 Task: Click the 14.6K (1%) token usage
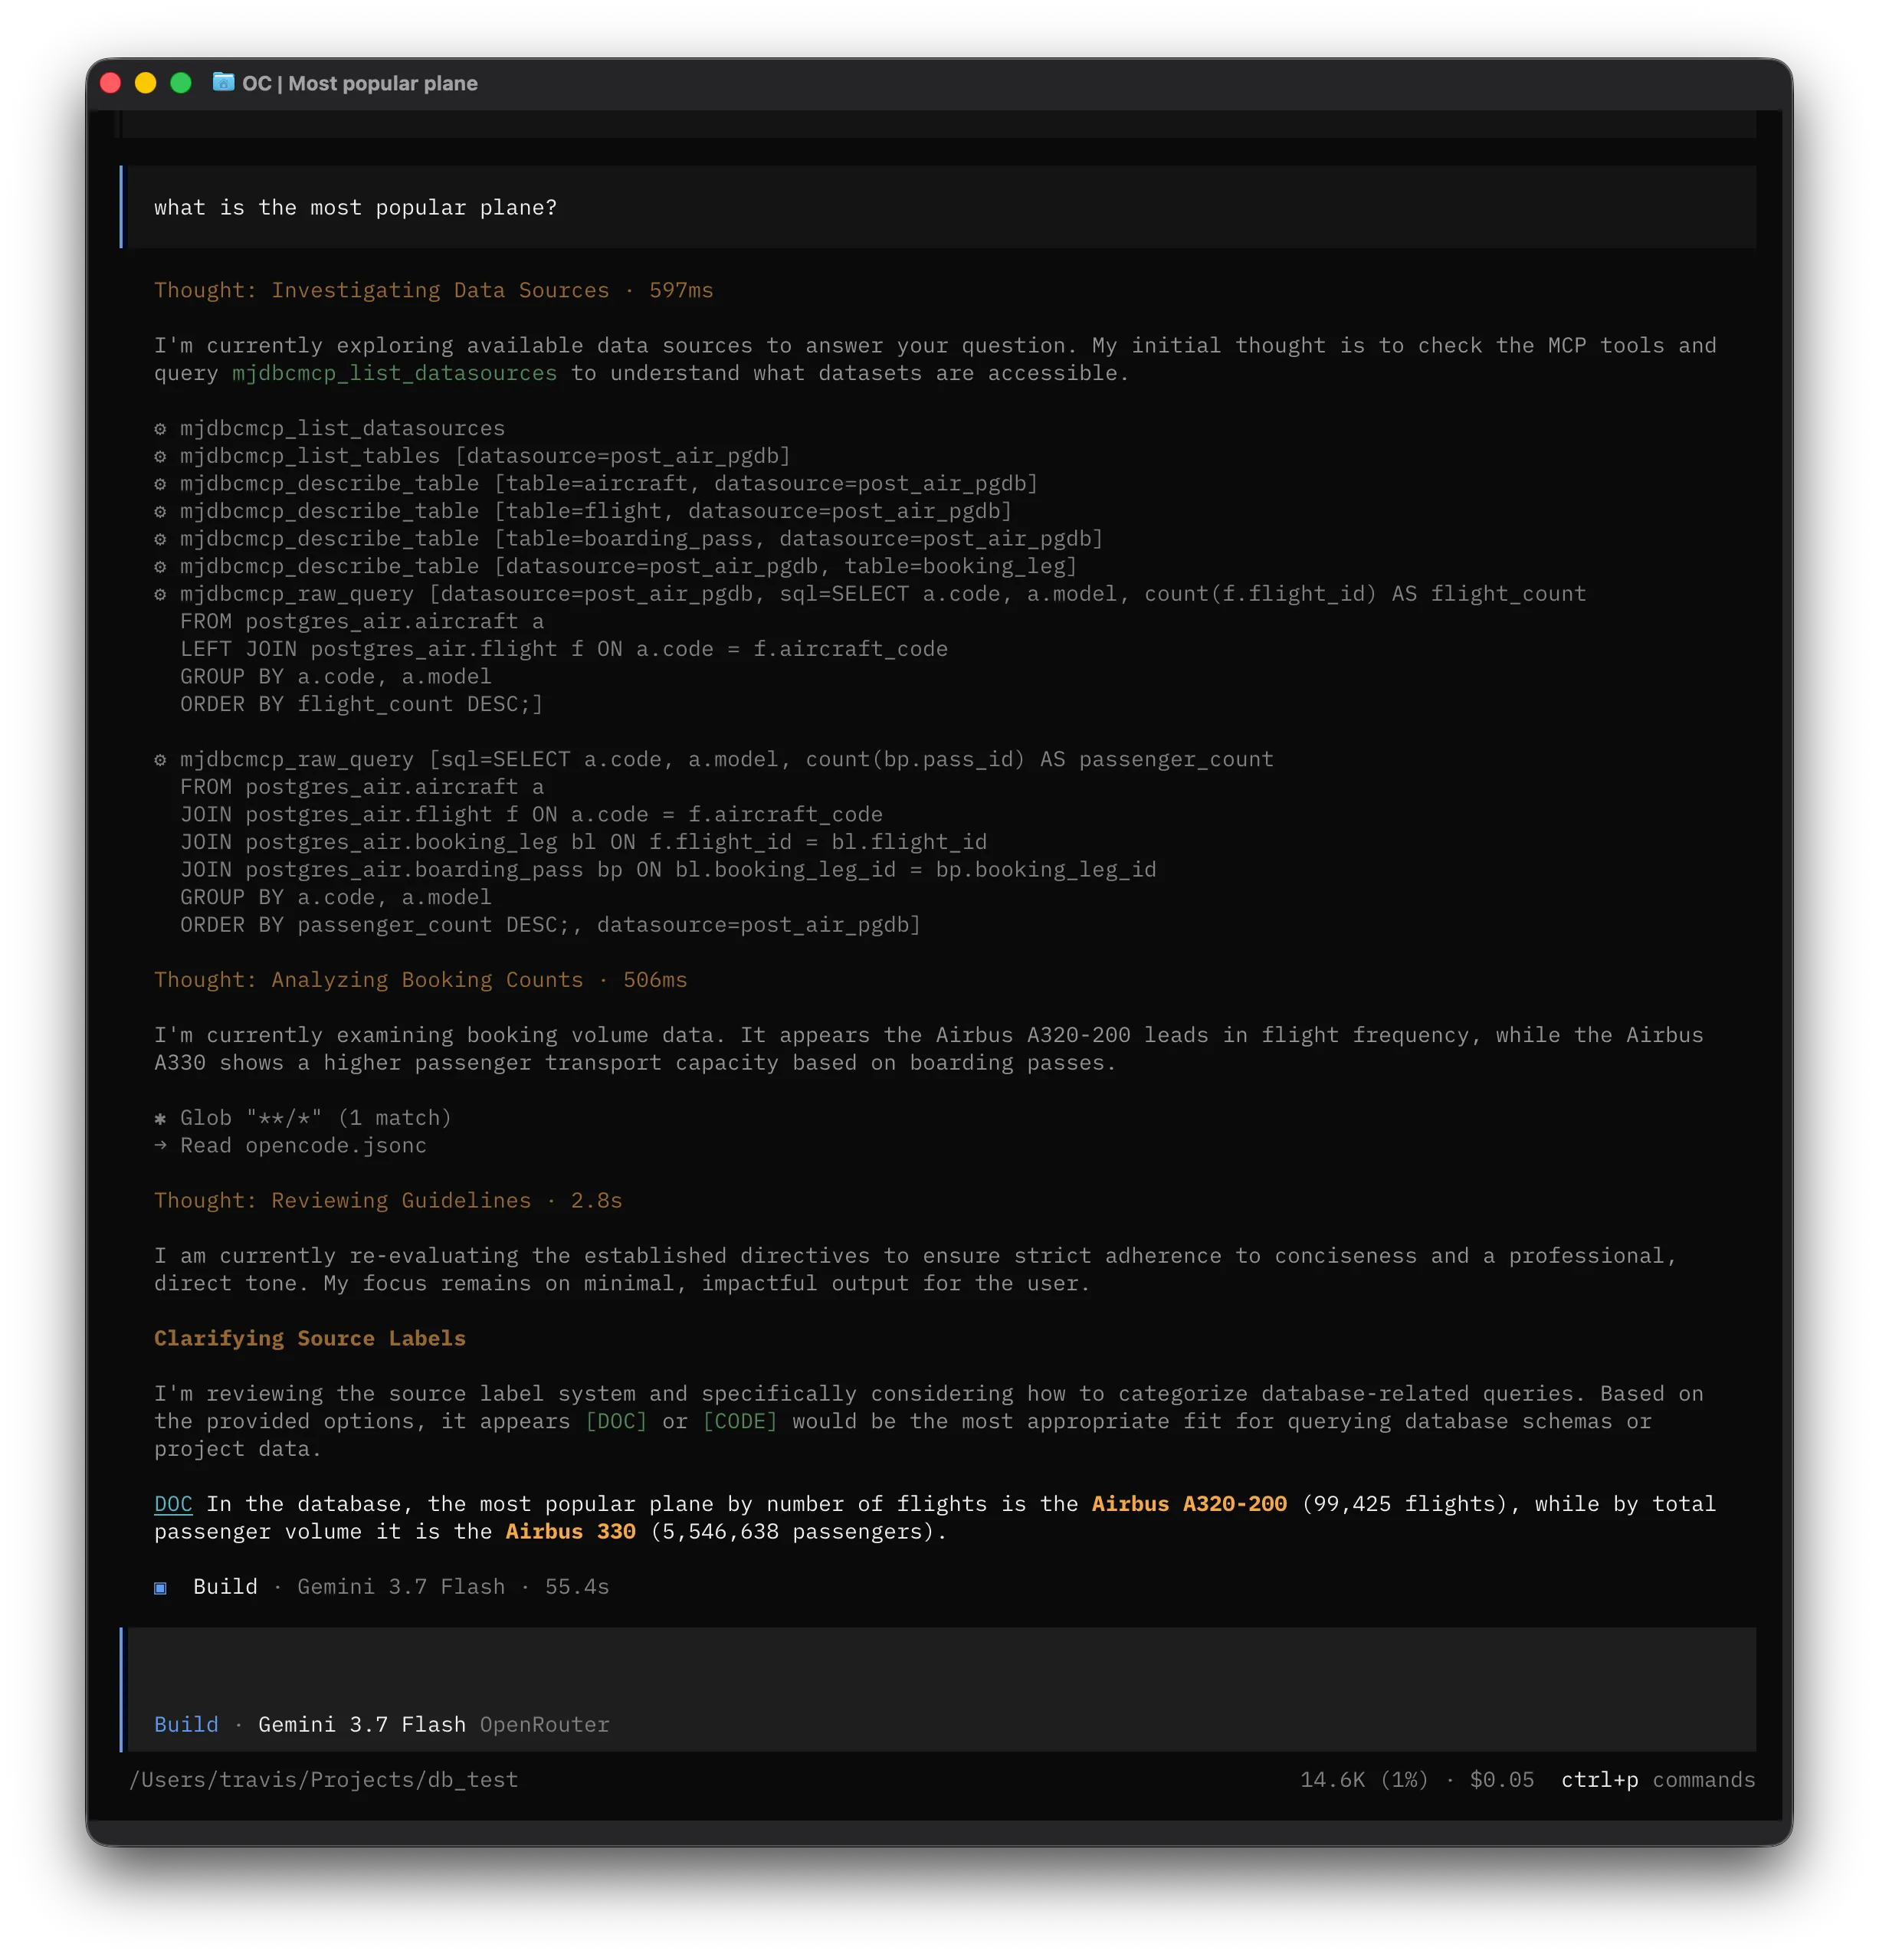click(x=1364, y=1780)
